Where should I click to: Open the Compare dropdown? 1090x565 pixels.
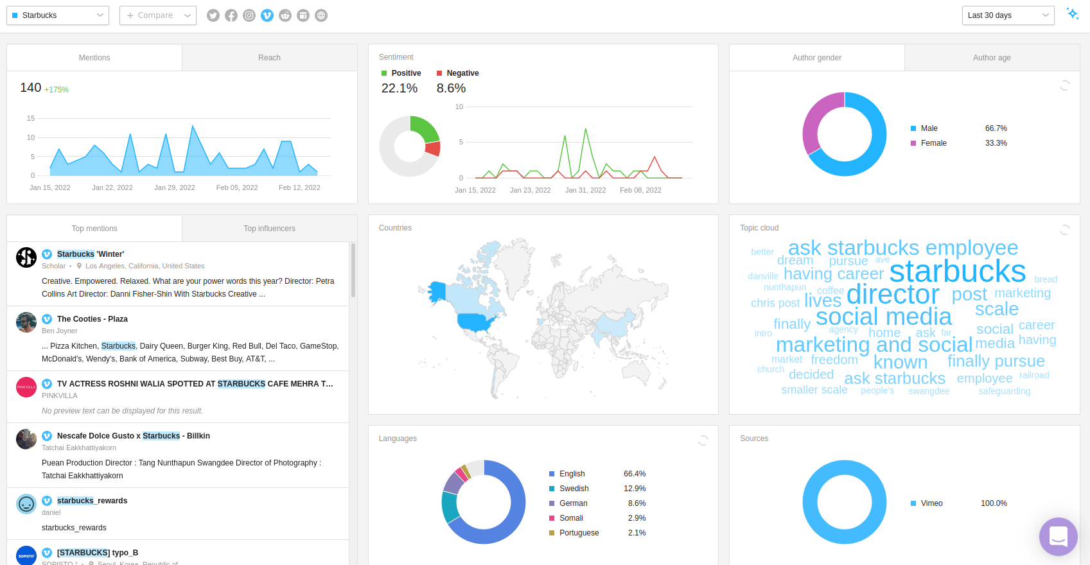tap(157, 15)
